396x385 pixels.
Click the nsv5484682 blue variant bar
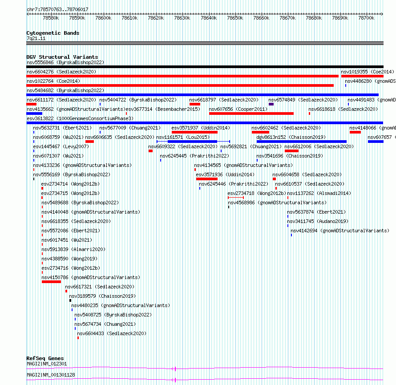pyautogui.click(x=202, y=95)
